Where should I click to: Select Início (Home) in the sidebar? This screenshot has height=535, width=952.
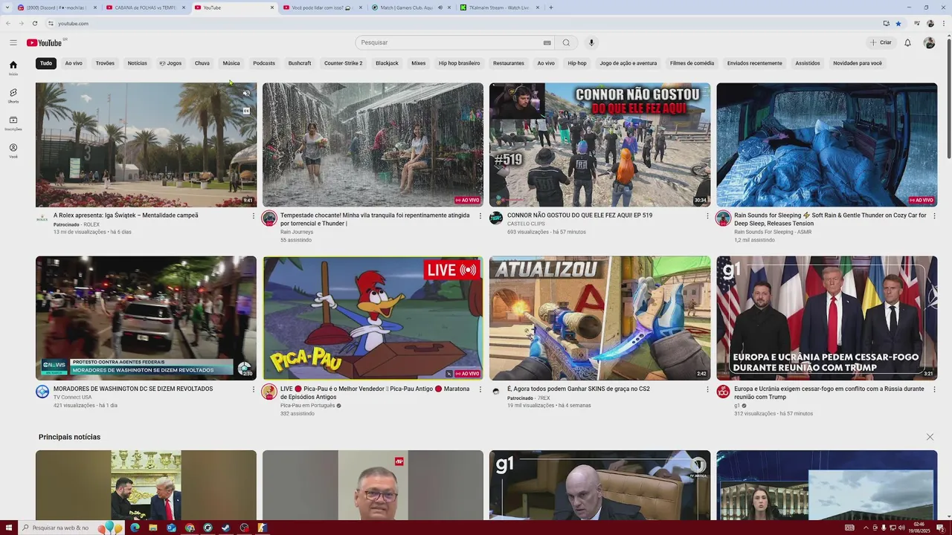[13, 68]
